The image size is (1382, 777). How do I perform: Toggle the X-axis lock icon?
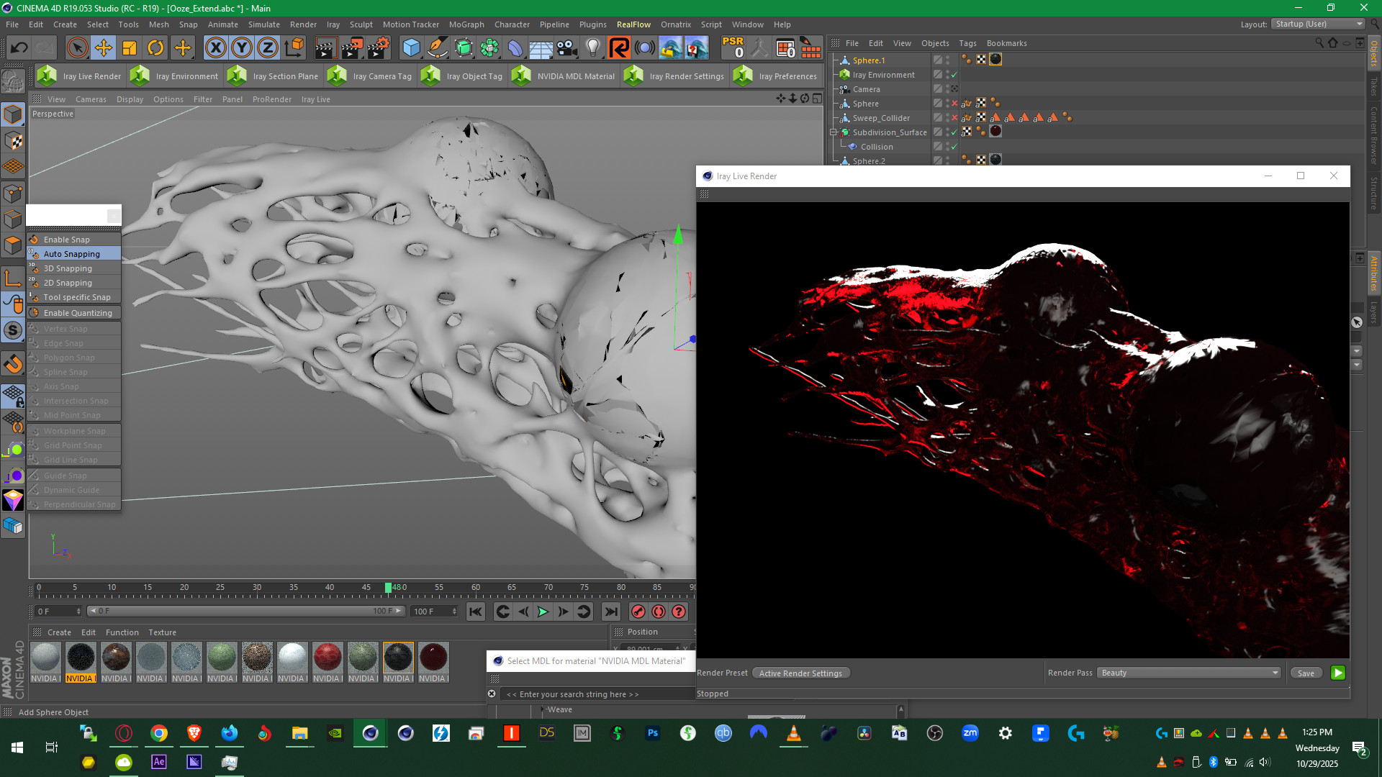pos(215,48)
